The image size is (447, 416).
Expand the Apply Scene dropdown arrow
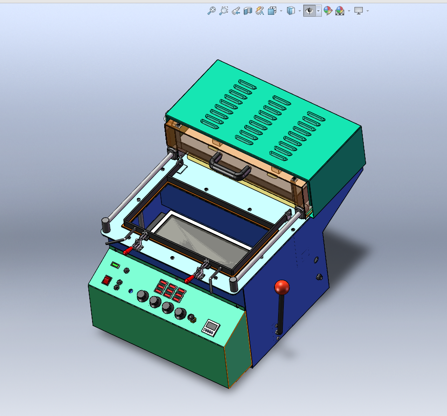click(x=349, y=11)
